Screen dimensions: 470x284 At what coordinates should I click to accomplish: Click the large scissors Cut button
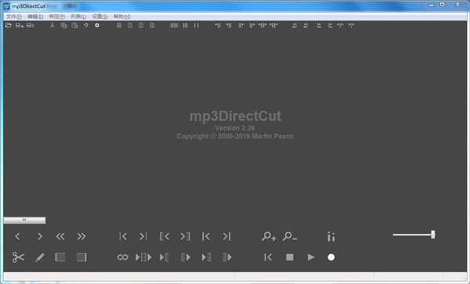18,257
